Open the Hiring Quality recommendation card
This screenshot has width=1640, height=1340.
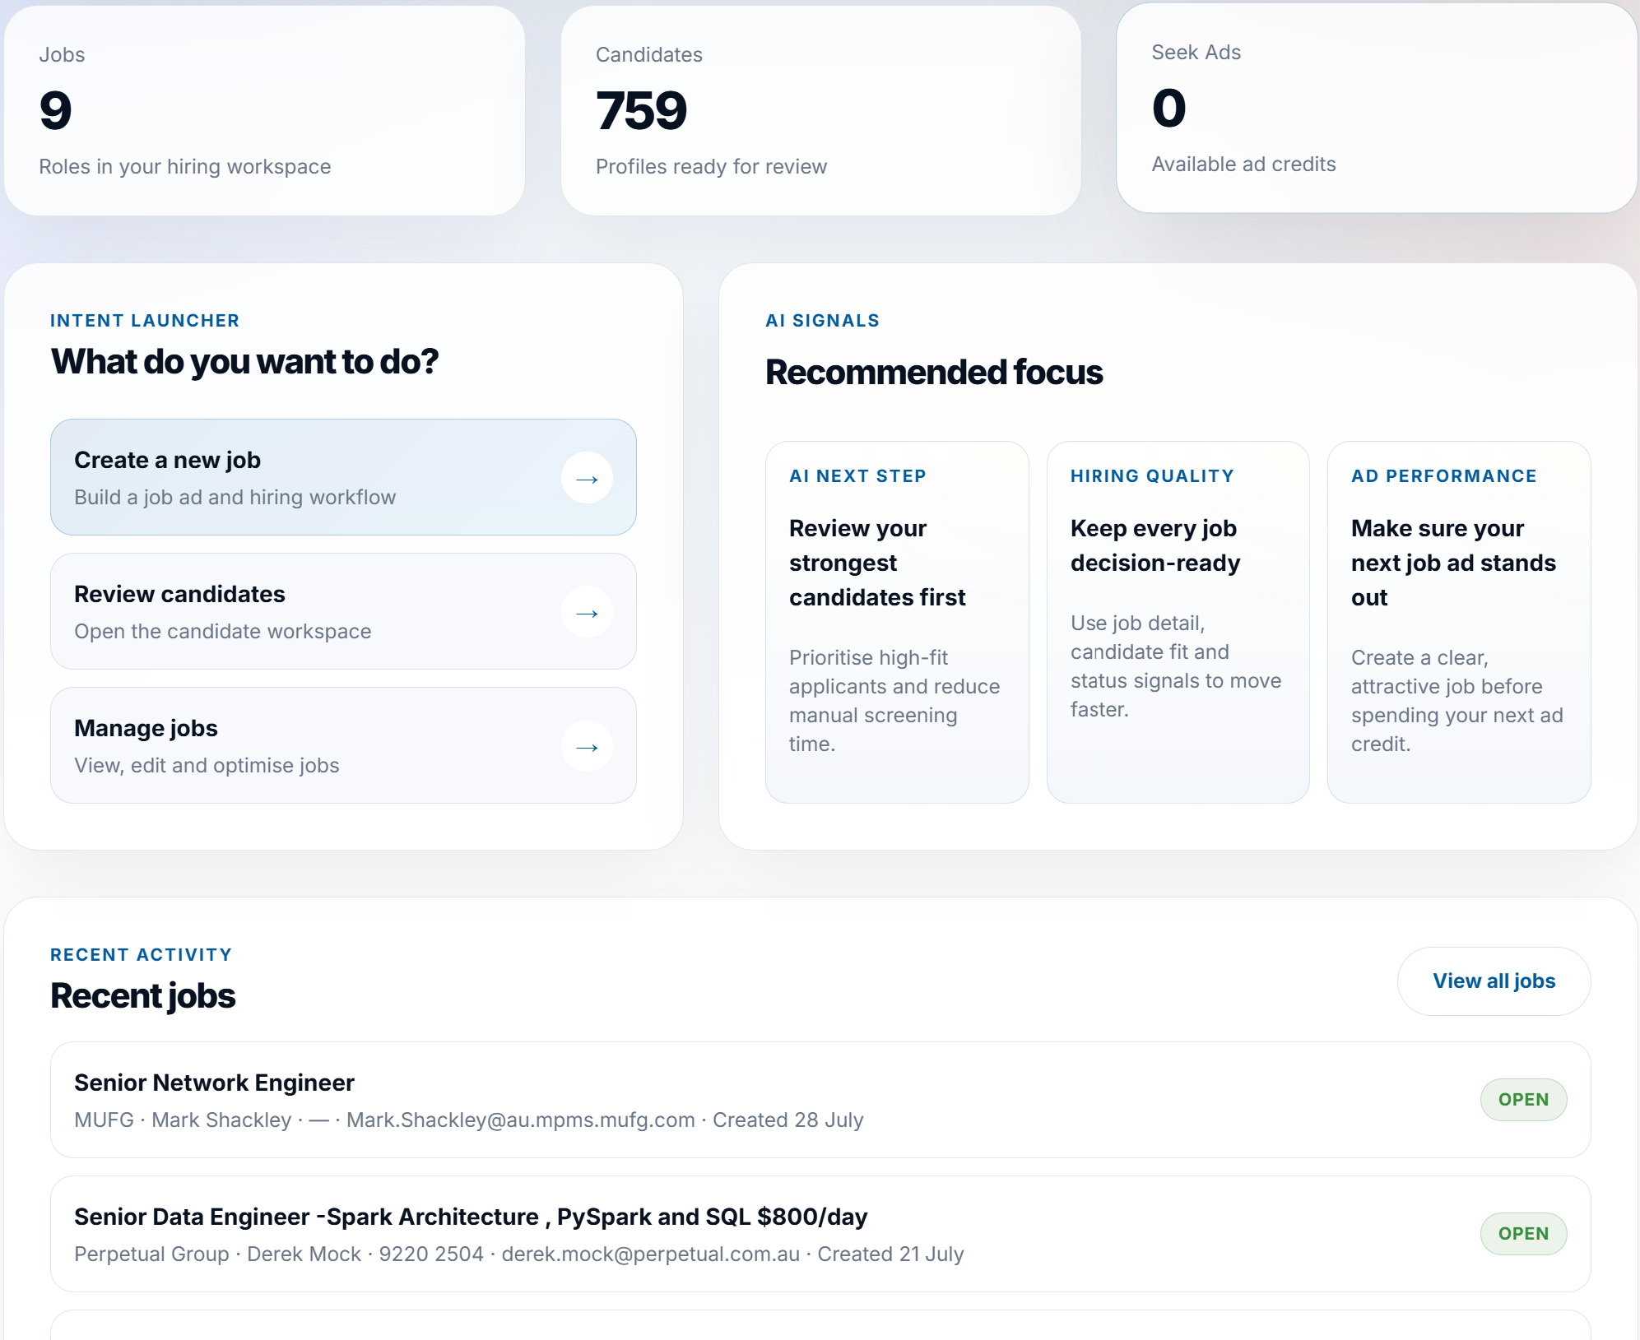pyautogui.click(x=1178, y=623)
